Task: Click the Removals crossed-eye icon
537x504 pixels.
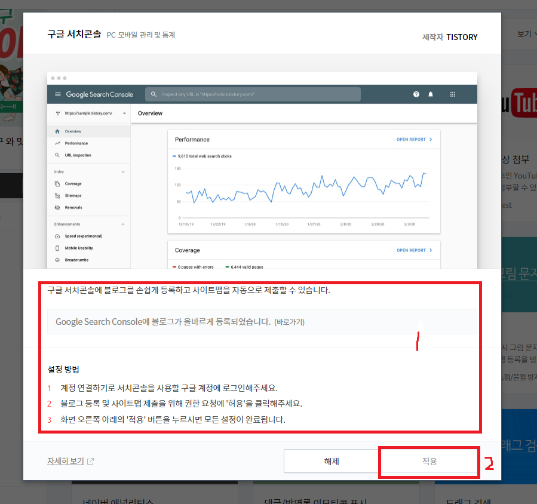Action: click(x=57, y=208)
